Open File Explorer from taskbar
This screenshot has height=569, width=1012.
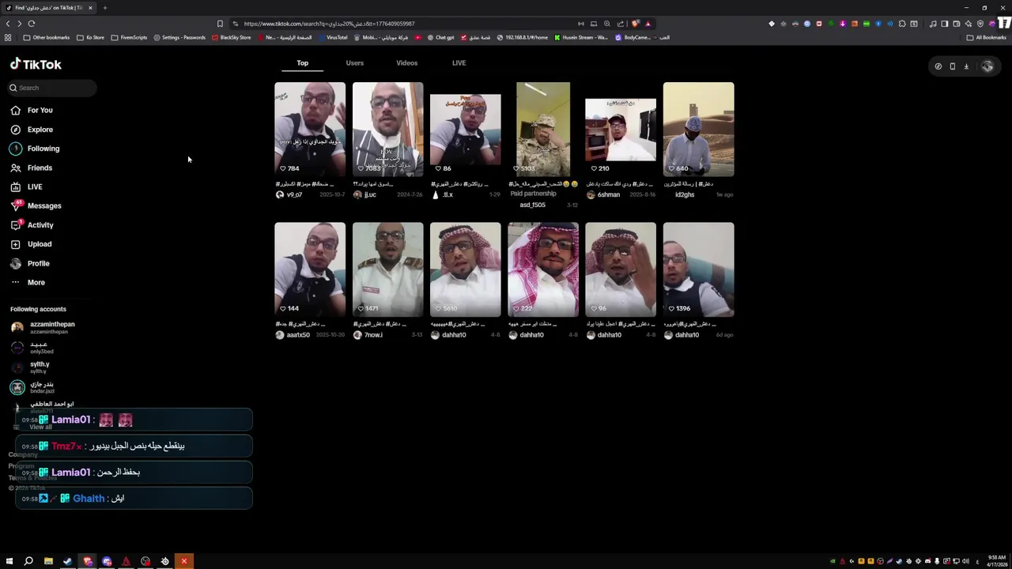(48, 561)
